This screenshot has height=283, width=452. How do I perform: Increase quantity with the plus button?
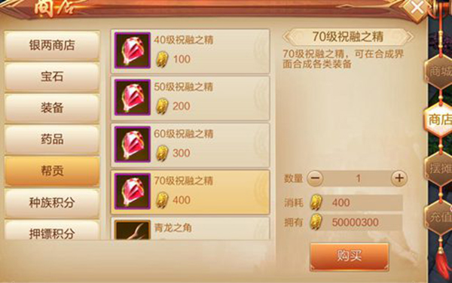[x=399, y=178]
